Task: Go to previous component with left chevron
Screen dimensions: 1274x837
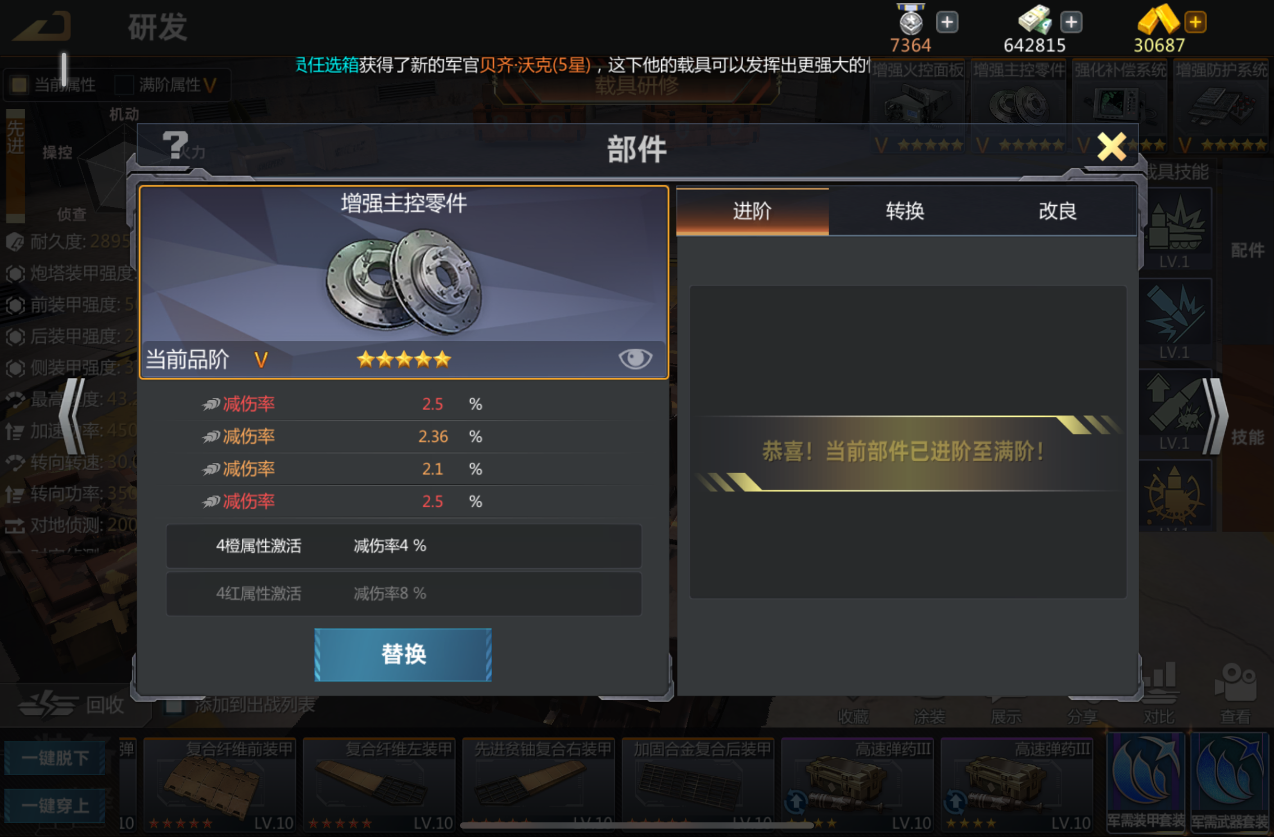Action: (x=73, y=416)
